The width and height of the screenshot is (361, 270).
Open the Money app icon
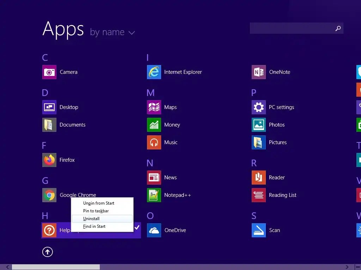(x=154, y=125)
